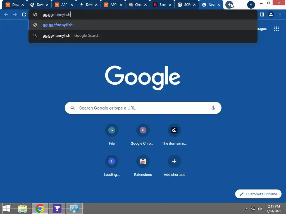The width and height of the screenshot is (286, 214).
Task: Open the Windows Start button
Action: (7, 208)
